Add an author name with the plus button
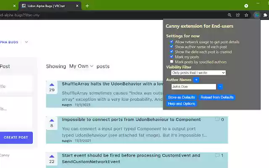269x168 pixels. [x=196, y=80]
